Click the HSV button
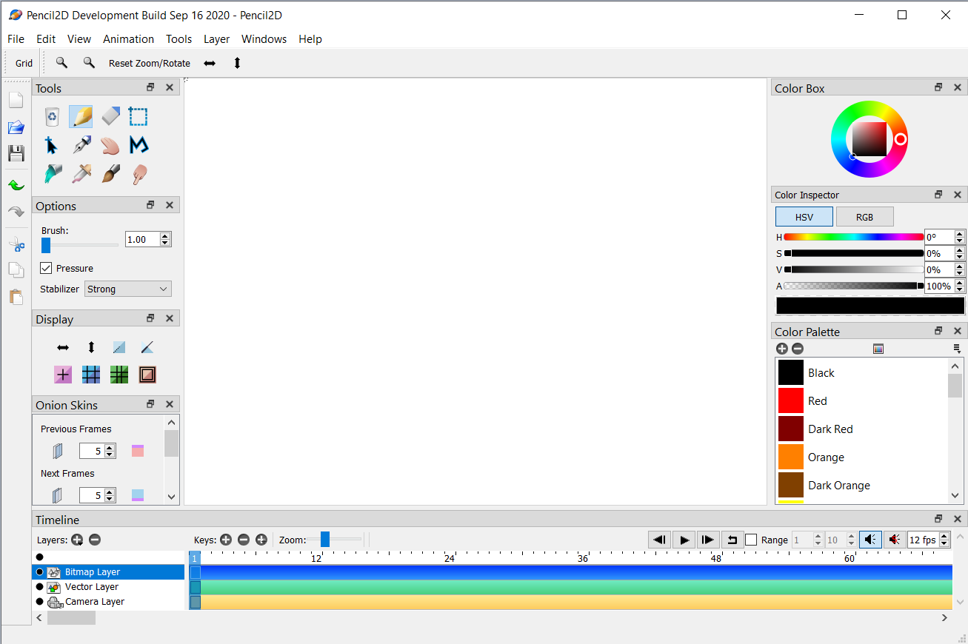This screenshot has width=968, height=644. [804, 217]
